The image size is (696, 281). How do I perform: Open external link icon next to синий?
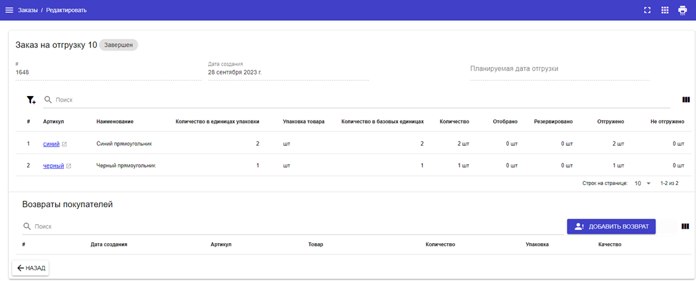[x=64, y=144]
